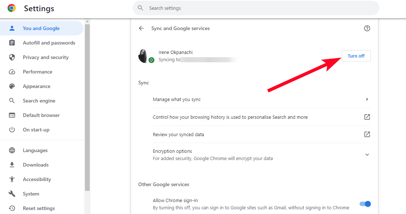Open Manage what you sync arrow

pos(367,99)
